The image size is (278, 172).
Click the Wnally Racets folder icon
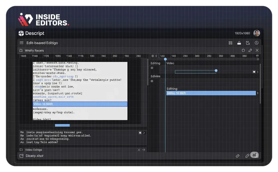click(21, 50)
